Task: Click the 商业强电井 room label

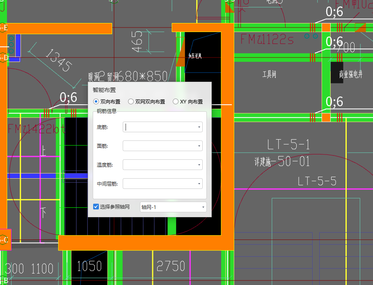Action: click(x=351, y=74)
